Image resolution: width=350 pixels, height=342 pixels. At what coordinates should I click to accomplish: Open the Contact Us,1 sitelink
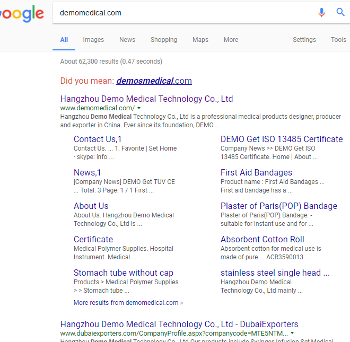[x=98, y=139]
